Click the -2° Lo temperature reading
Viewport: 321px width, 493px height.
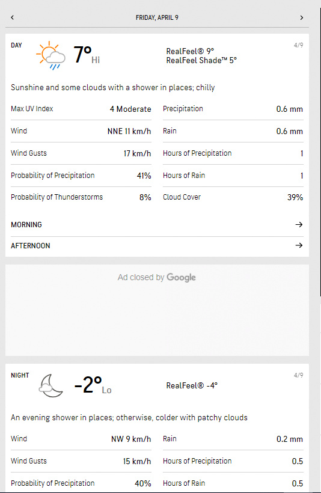tap(93, 385)
